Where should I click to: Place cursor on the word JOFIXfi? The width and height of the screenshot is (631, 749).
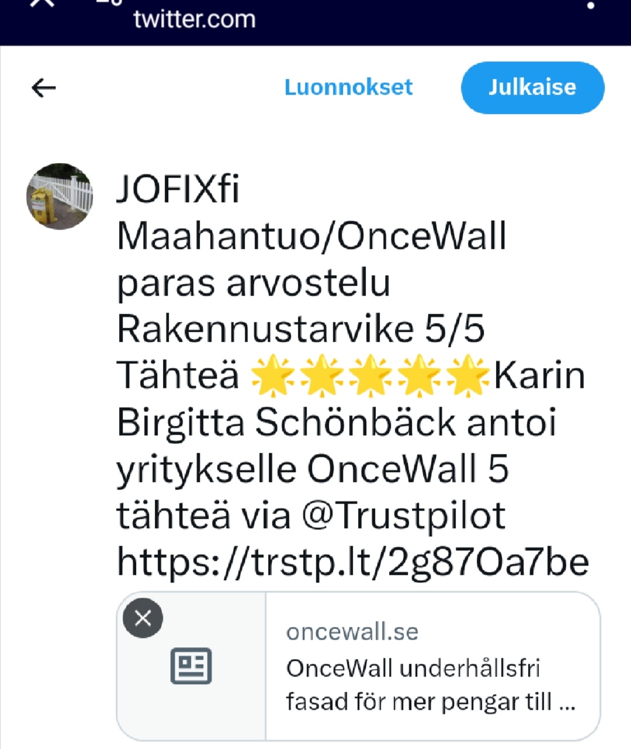click(178, 189)
